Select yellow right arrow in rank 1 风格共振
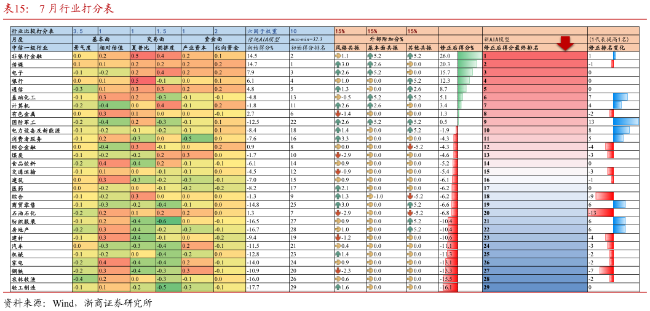 pyautogui.click(x=338, y=56)
